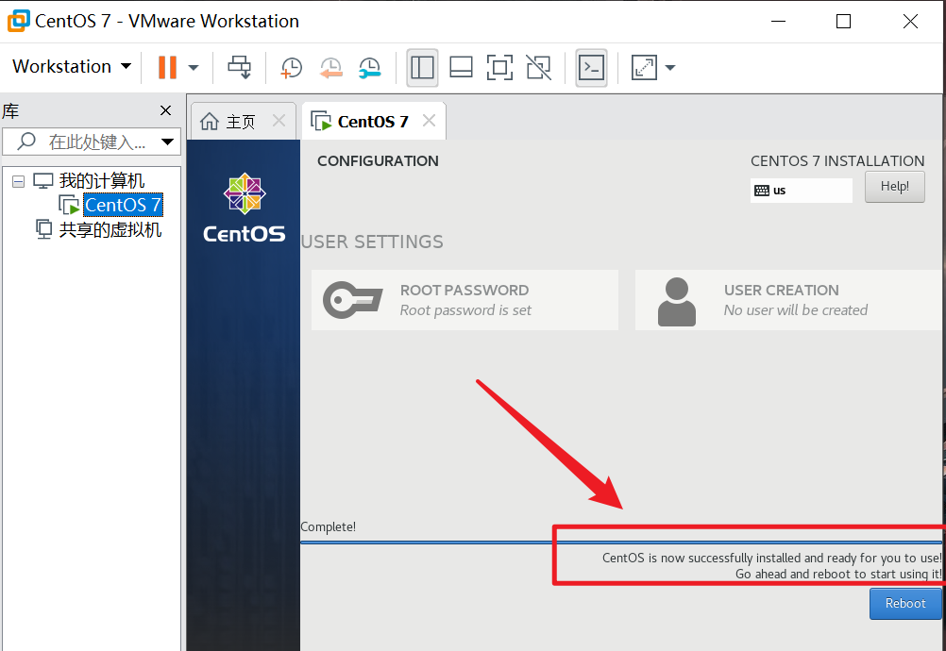Open ROOT PASSWORD settings
The height and width of the screenshot is (651, 946).
465,300
